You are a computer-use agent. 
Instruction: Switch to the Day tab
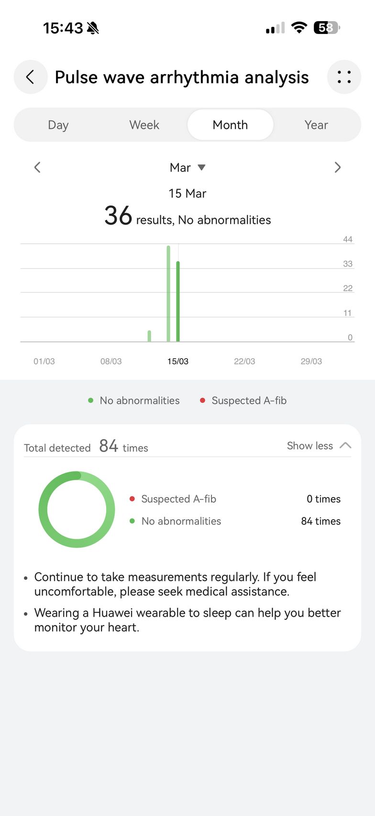pyautogui.click(x=58, y=125)
